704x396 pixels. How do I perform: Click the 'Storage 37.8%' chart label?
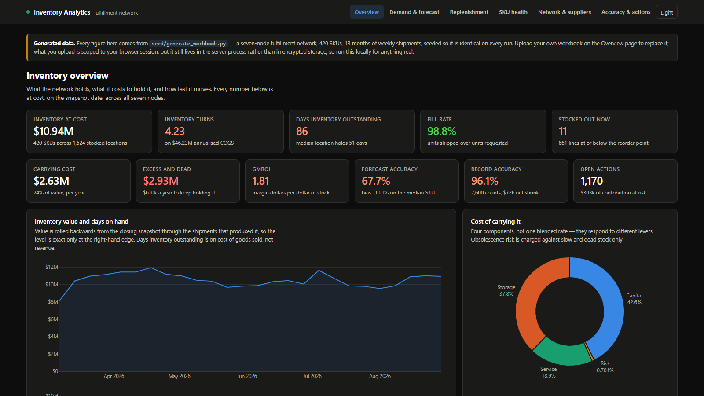click(506, 290)
